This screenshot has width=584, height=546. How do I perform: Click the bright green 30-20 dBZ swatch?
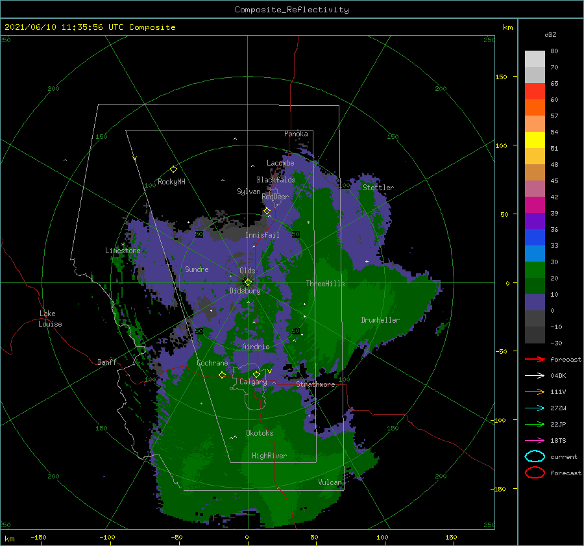(535, 270)
